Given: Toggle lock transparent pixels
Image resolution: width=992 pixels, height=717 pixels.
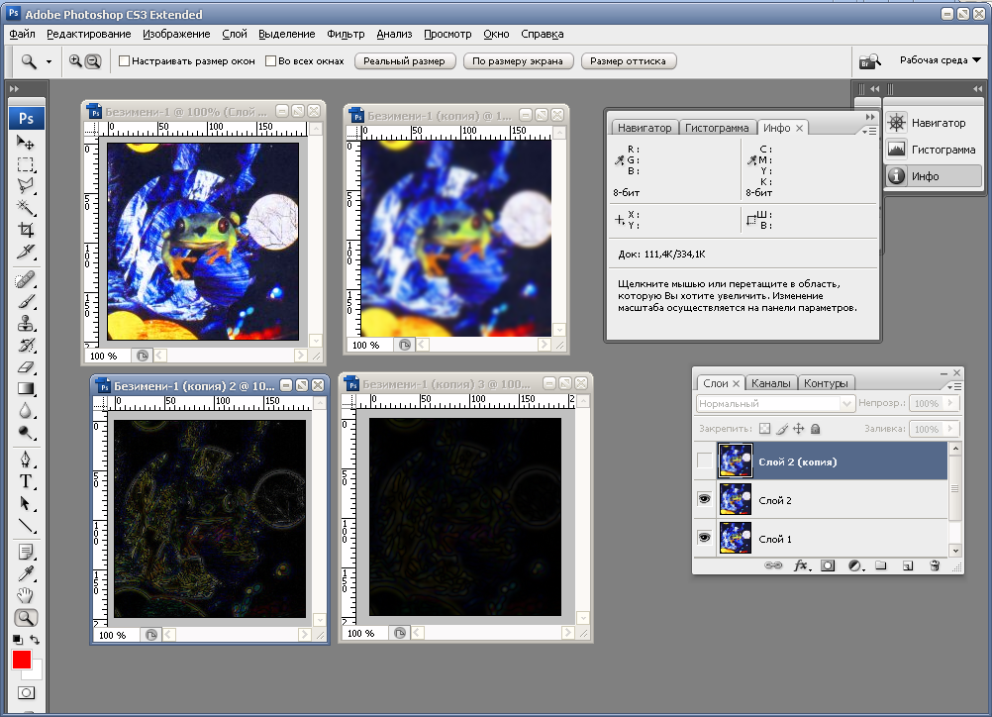Looking at the screenshot, I should click(765, 429).
